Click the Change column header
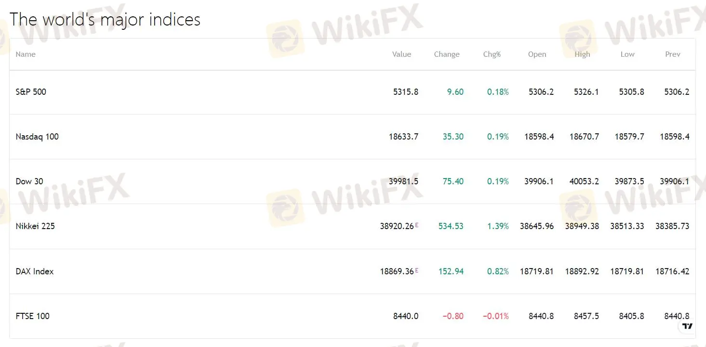The height and width of the screenshot is (347, 706). tap(447, 54)
